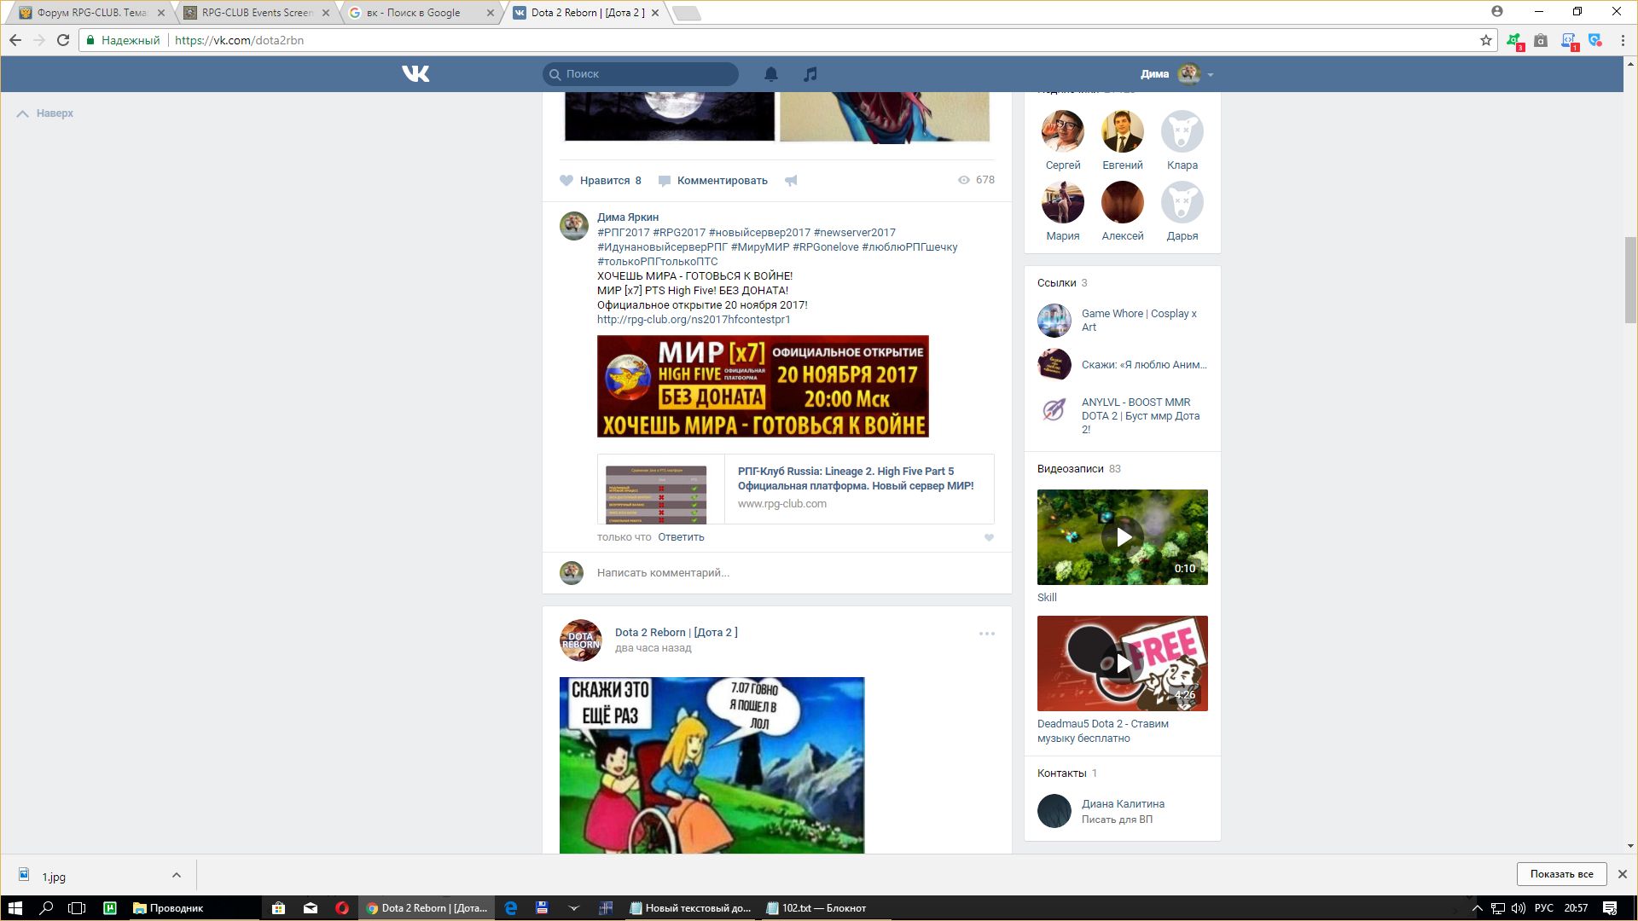Play the Skill video thumbnail
Image resolution: width=1638 pixels, height=921 pixels.
click(1123, 537)
